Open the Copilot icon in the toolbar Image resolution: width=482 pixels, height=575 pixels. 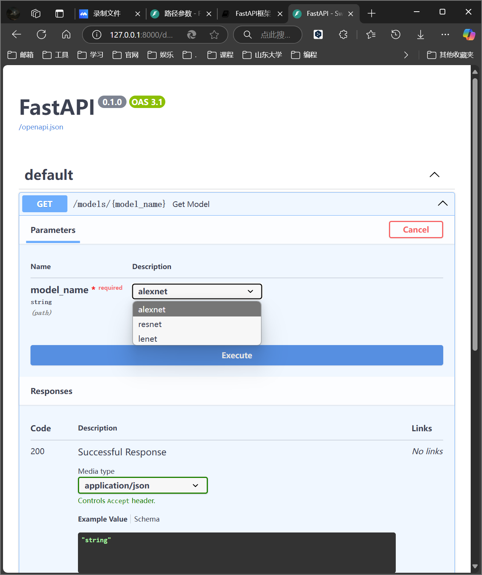pos(469,35)
